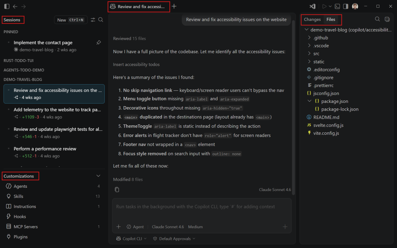Open Skills customizations
The width and height of the screenshot is (397, 248).
(x=53, y=196)
